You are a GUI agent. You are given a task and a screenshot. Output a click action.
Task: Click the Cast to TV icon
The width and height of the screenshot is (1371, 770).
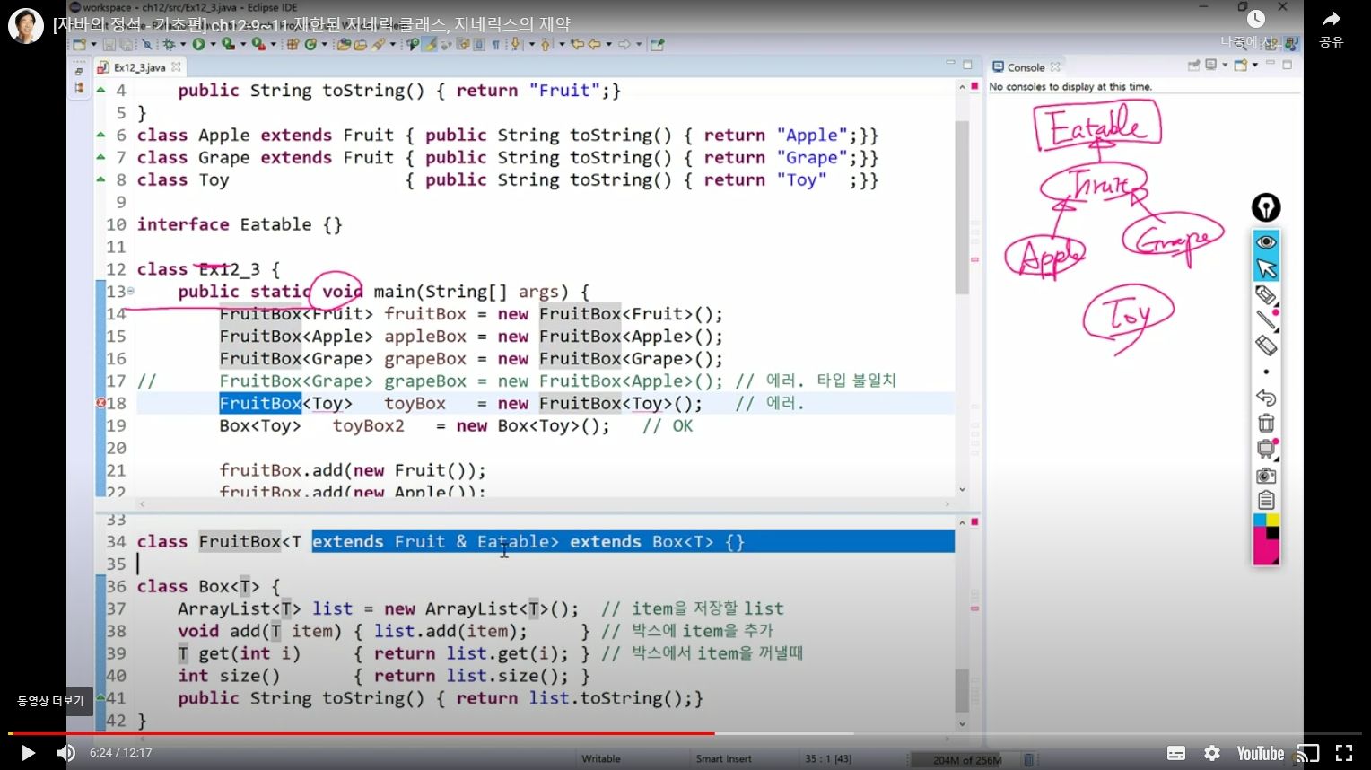[x=1308, y=753]
